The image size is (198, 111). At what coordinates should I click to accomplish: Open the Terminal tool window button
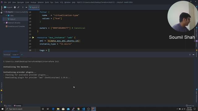18,105
